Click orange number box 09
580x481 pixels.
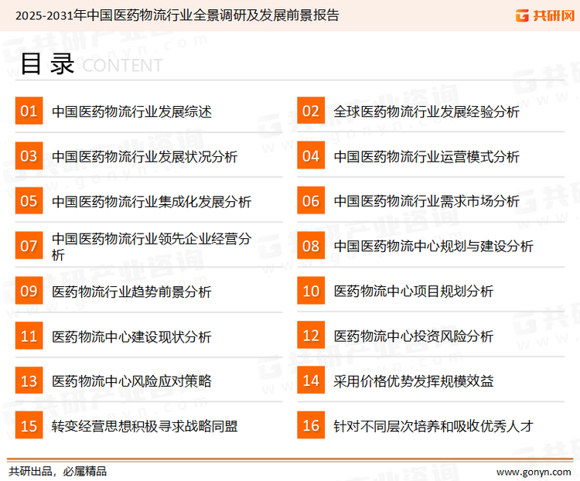click(x=29, y=291)
